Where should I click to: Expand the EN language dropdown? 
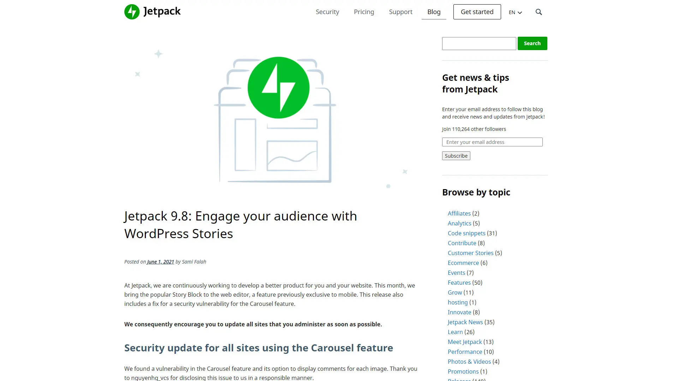pyautogui.click(x=515, y=12)
